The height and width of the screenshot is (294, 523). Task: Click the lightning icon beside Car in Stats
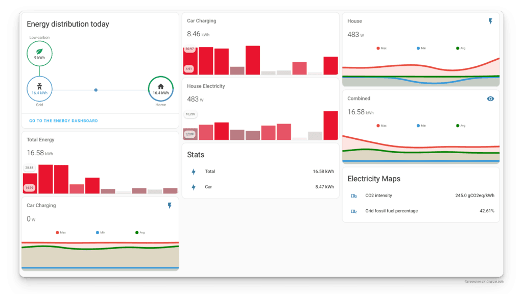194,187
